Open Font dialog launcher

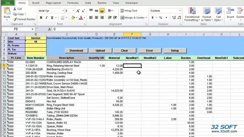point(85,24)
